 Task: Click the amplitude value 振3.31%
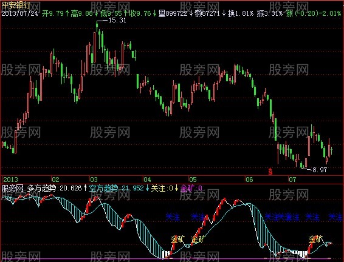270,13
